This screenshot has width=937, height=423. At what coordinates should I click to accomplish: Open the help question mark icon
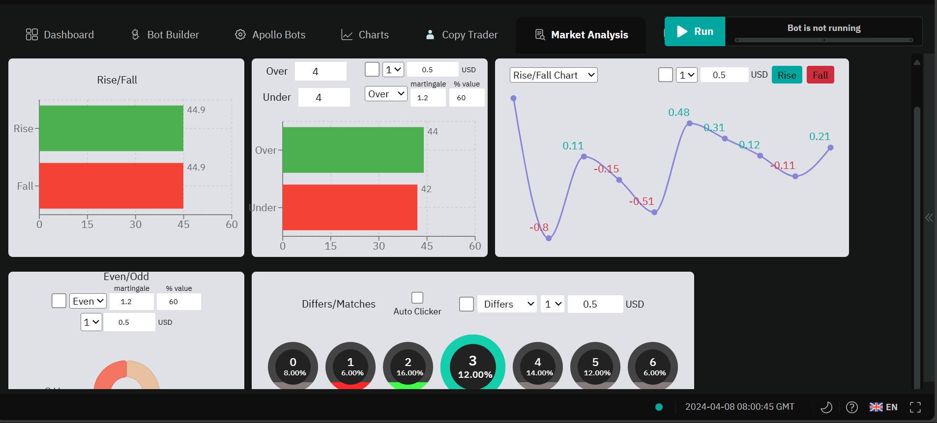pyautogui.click(x=852, y=407)
